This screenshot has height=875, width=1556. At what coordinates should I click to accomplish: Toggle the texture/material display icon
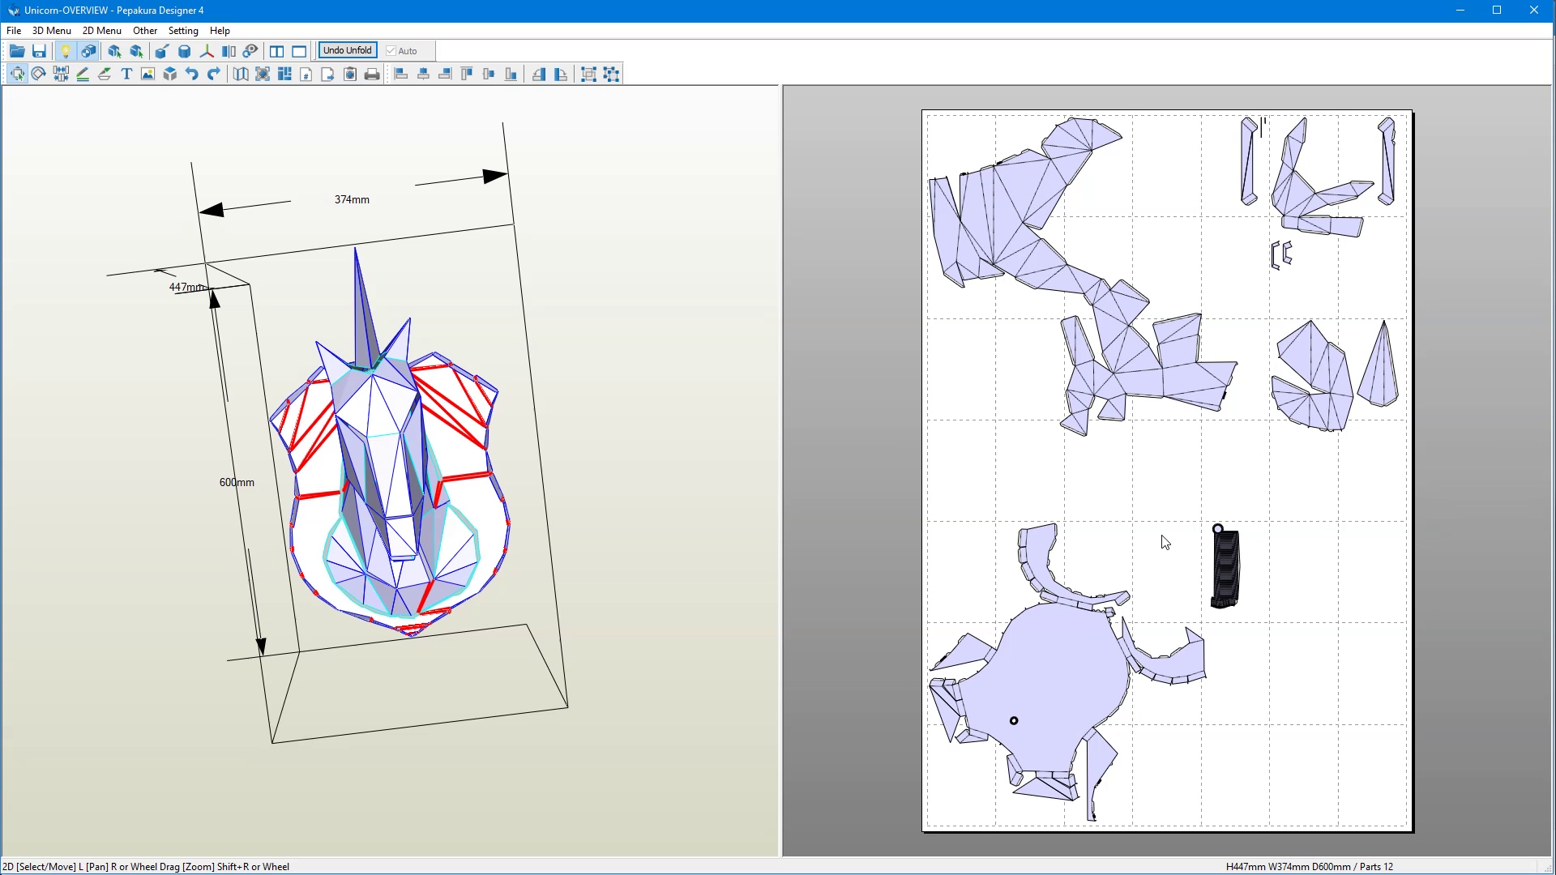click(88, 51)
